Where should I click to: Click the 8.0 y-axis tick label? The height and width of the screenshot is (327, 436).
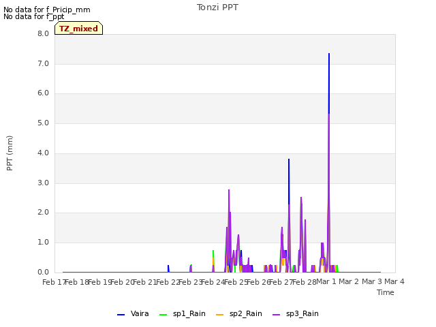coord(43,33)
